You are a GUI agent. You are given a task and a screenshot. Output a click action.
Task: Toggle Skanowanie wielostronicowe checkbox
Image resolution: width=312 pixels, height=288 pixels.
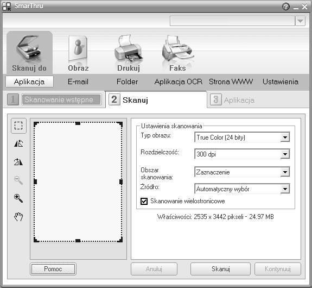[x=144, y=201]
